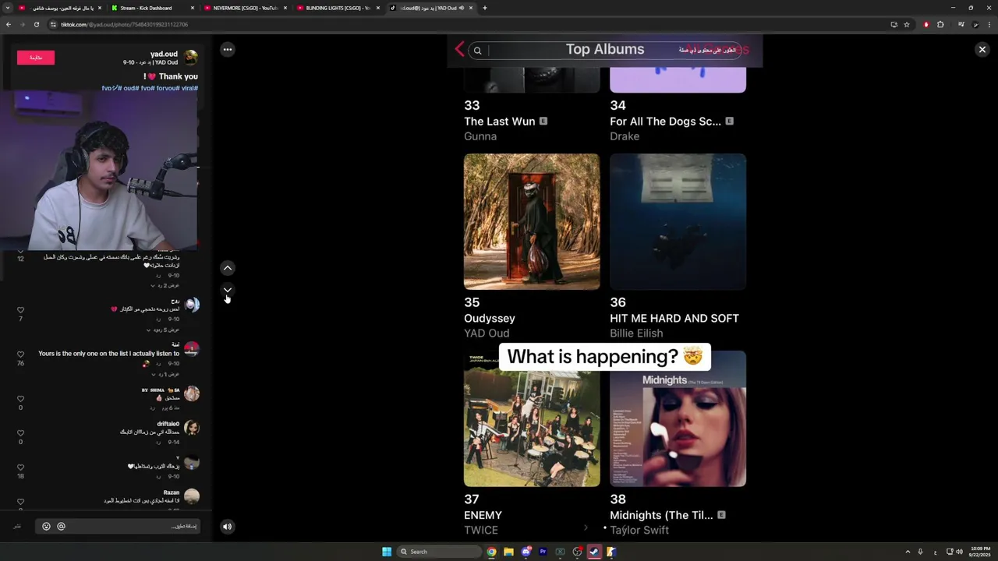The image size is (998, 561).
Task: Like the BY SHIMA SA comment
Action: pos(20,399)
